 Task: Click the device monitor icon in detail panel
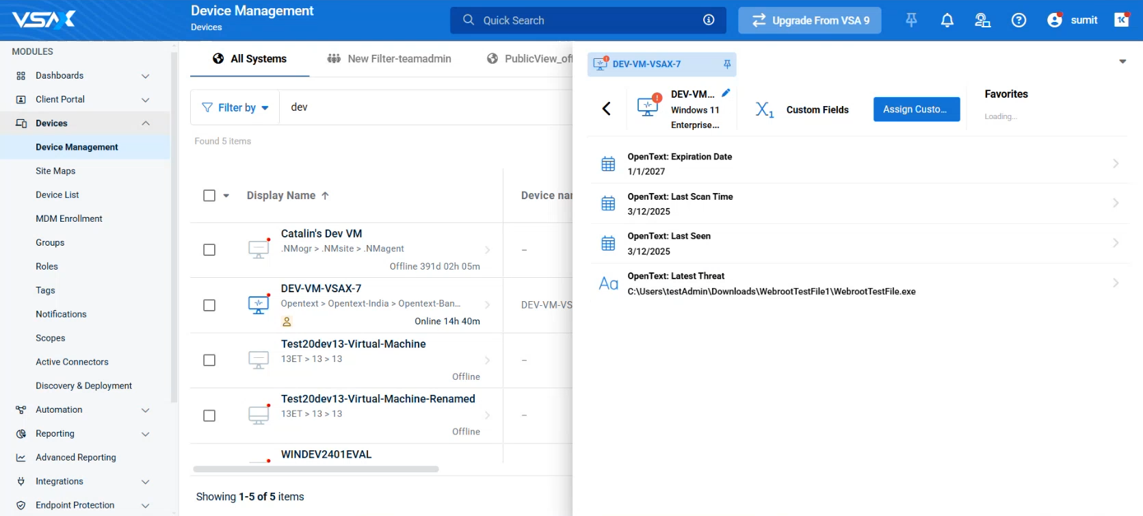coord(648,106)
